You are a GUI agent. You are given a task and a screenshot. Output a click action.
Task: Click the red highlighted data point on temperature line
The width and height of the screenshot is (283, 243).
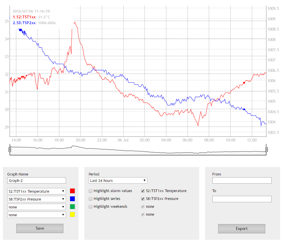point(244,83)
